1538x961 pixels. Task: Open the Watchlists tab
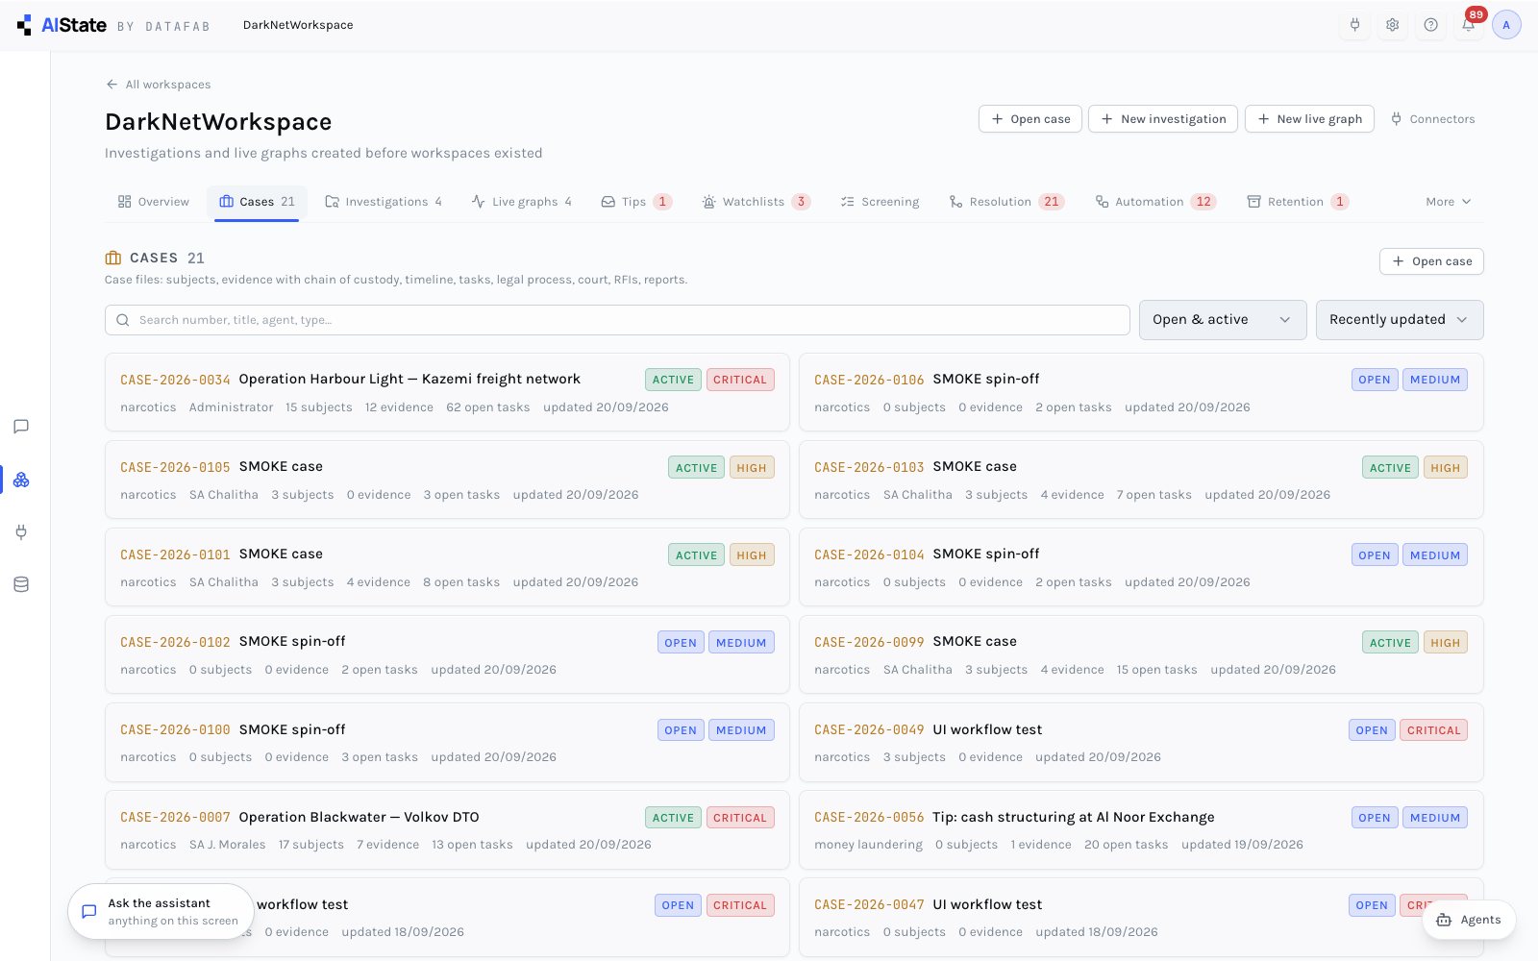[x=756, y=202]
